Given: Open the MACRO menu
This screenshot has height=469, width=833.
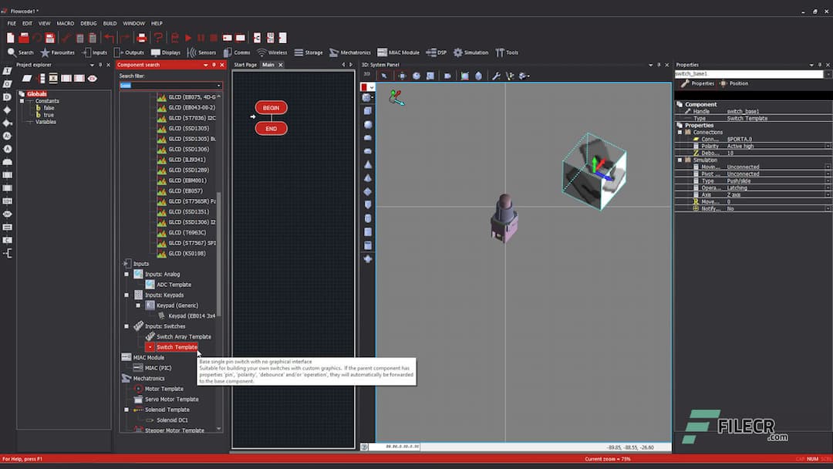Looking at the screenshot, I should (x=65, y=23).
